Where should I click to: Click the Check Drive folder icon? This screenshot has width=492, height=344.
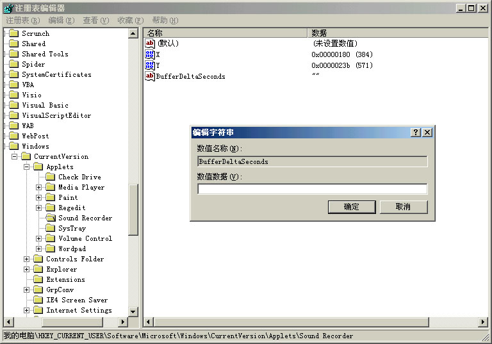51,177
